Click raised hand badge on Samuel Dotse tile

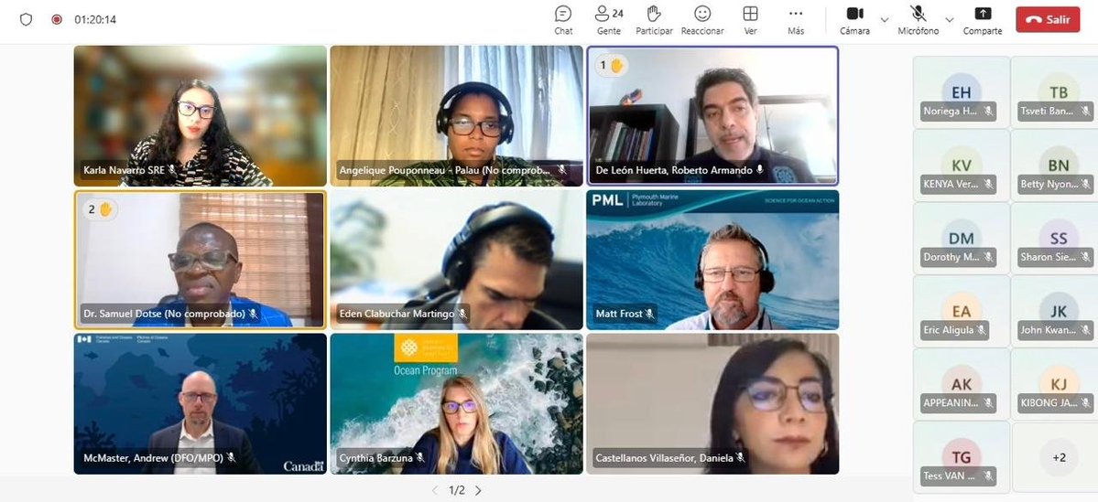click(x=100, y=209)
